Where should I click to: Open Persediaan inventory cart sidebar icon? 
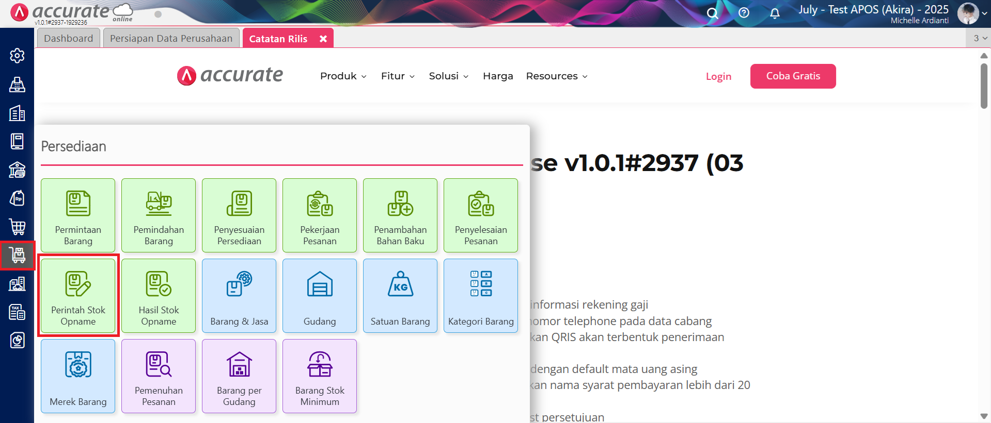(17, 255)
